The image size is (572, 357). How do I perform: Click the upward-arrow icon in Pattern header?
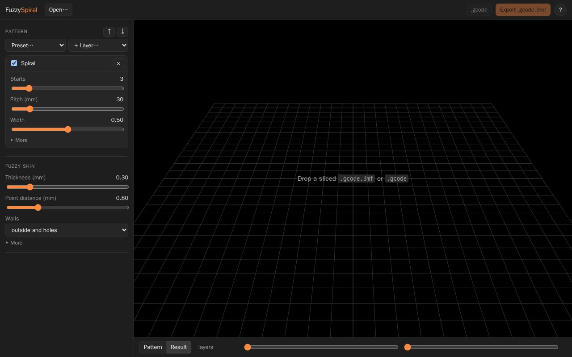coord(109,32)
